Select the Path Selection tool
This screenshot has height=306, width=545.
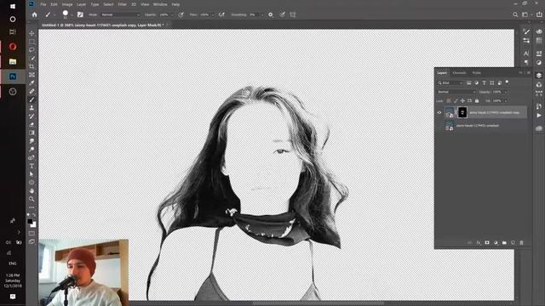(x=32, y=174)
